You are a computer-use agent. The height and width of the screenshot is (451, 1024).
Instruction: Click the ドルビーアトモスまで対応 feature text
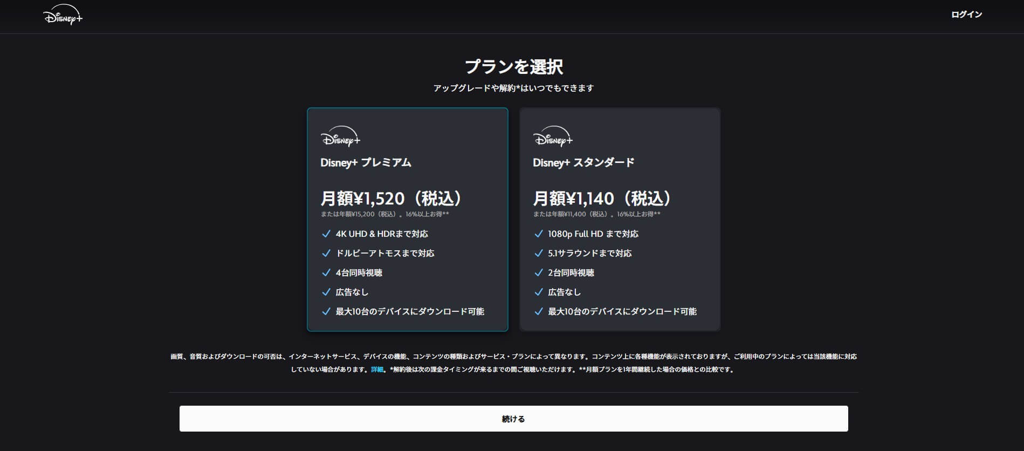tap(385, 253)
